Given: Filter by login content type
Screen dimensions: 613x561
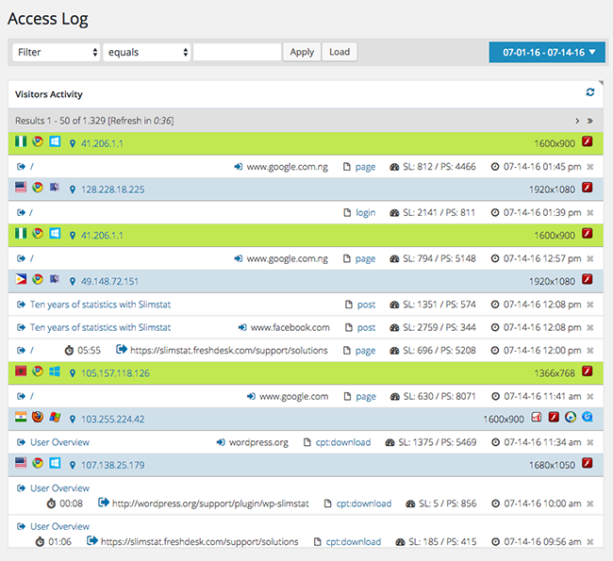Looking at the screenshot, I should [x=366, y=213].
